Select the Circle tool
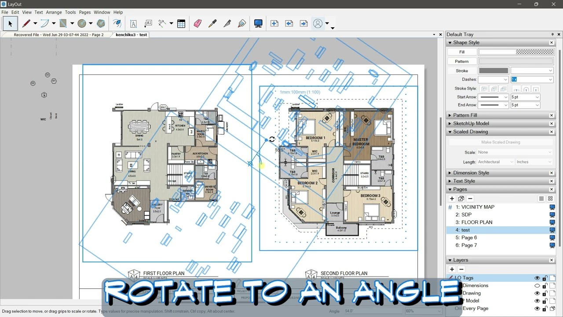The image size is (563, 317). pyautogui.click(x=82, y=24)
